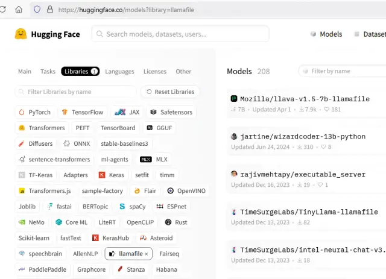Click the browser URL address bar
This screenshot has height=279, width=386.
pyautogui.click(x=208, y=10)
